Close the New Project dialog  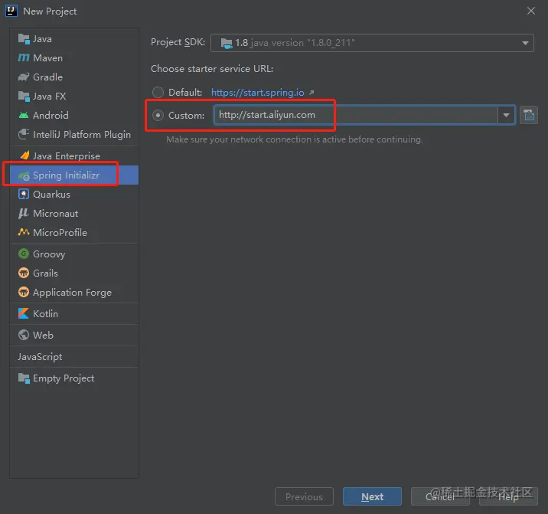(531, 11)
